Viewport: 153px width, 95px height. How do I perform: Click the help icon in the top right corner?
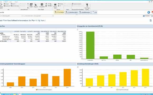tap(150, 2)
